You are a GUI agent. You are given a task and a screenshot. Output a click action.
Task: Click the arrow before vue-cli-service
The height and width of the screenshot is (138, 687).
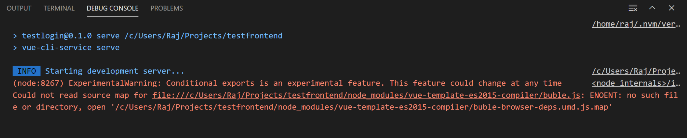15,48
